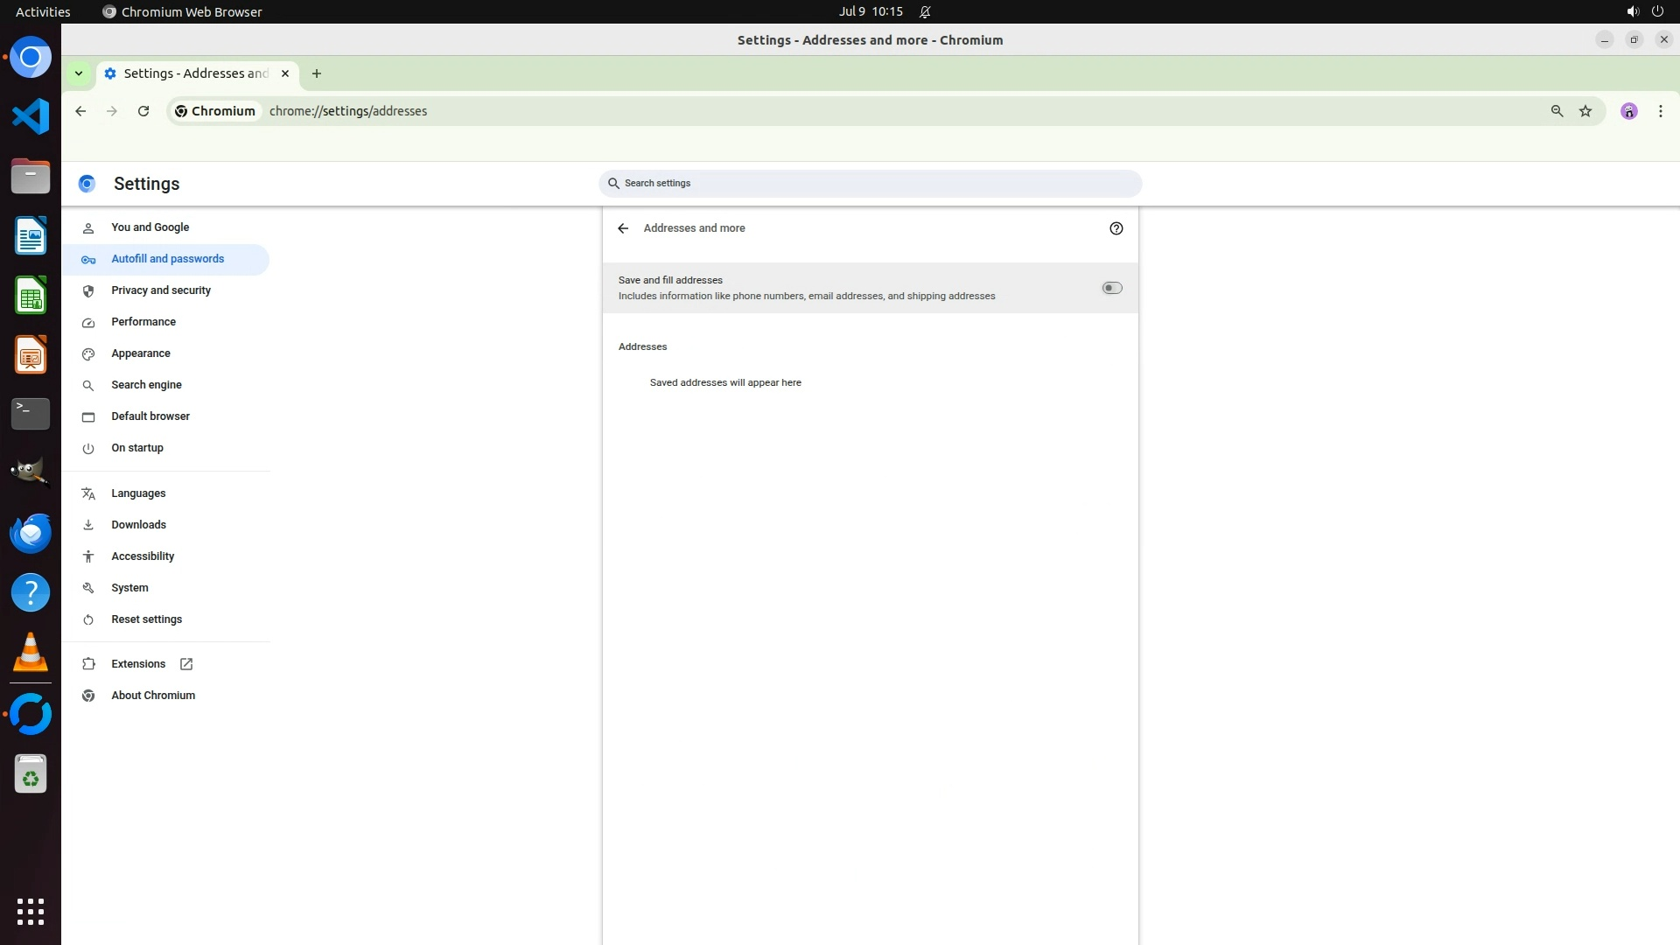Click the Search settings input field
The height and width of the screenshot is (945, 1680).
tap(871, 184)
